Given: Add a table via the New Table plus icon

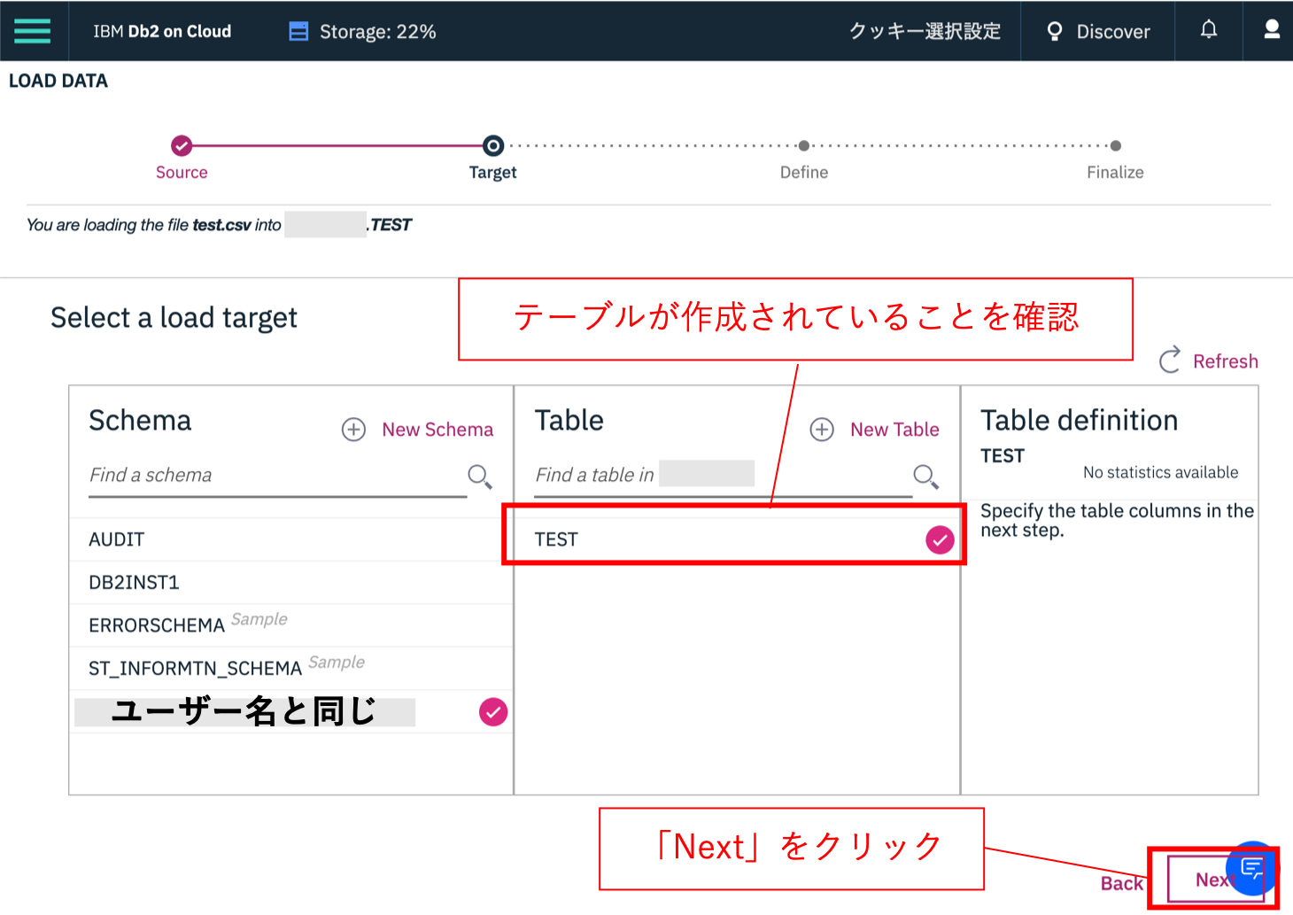Looking at the screenshot, I should click(821, 429).
